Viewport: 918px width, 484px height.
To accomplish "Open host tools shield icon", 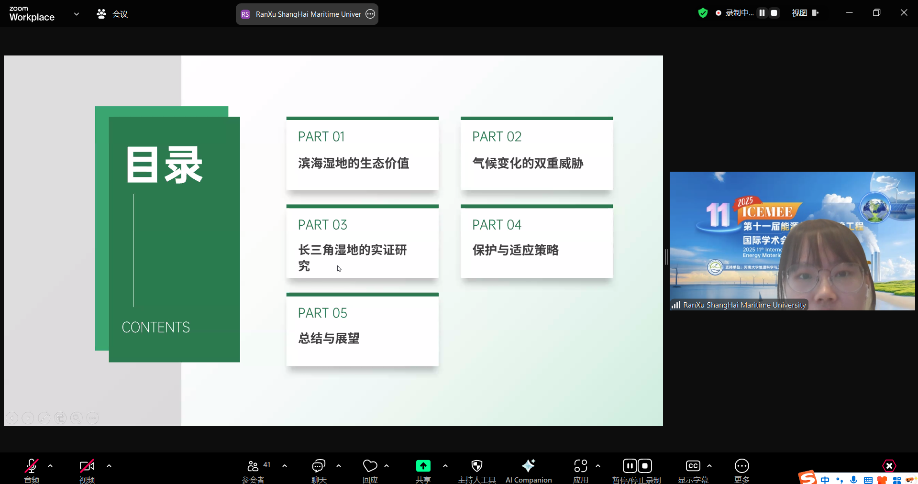I will pyautogui.click(x=477, y=466).
